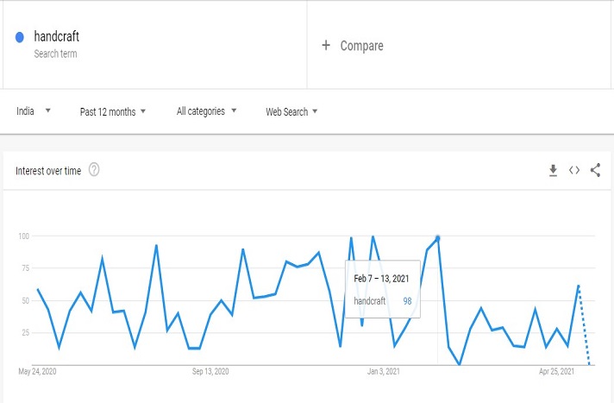Click the May 24, 2020 axis label
614x403 pixels.
(38, 372)
